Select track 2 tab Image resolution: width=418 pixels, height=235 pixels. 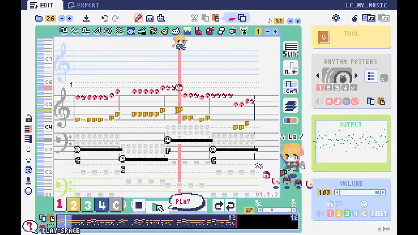pos(73,205)
